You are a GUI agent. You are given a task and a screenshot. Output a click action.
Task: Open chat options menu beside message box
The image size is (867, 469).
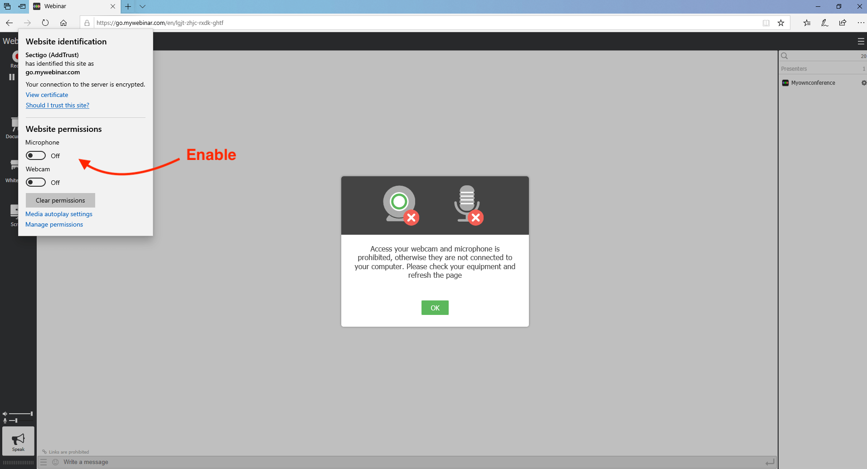(x=44, y=462)
